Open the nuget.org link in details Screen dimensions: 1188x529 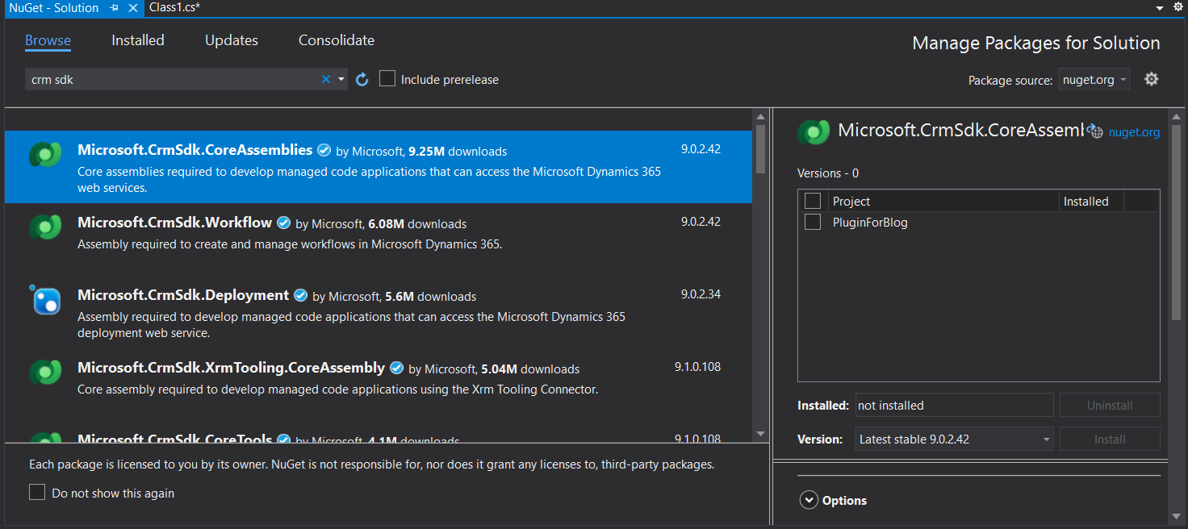pos(1134,132)
